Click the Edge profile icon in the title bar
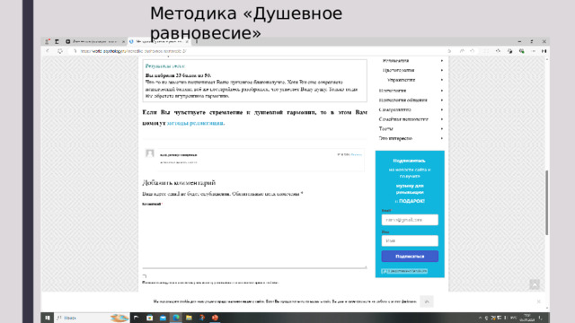The height and width of the screenshot is (323, 575). point(48,42)
